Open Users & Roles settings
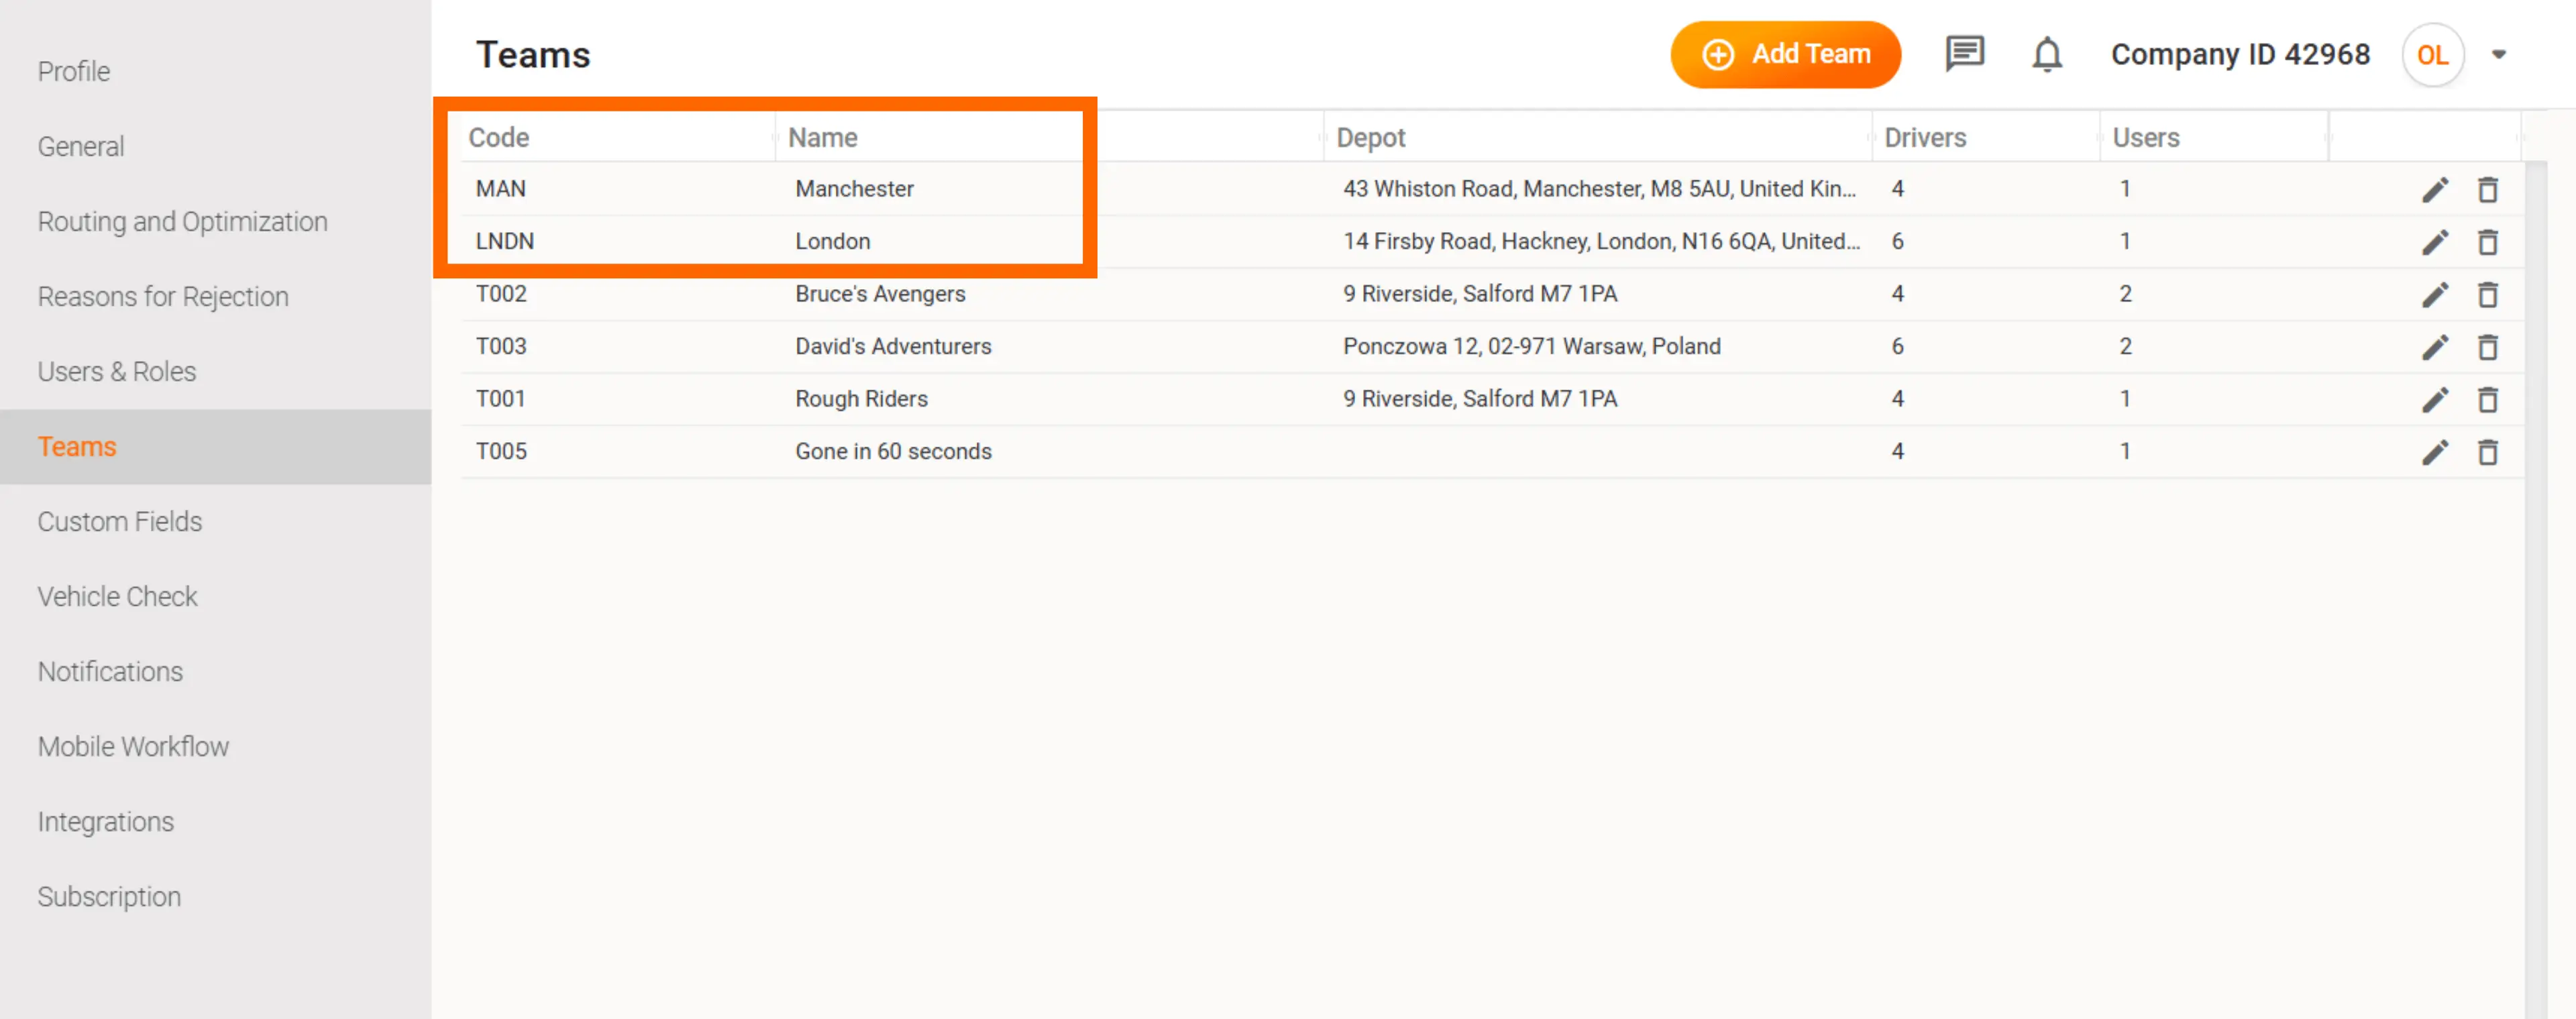This screenshot has height=1019, width=2576. [x=116, y=371]
